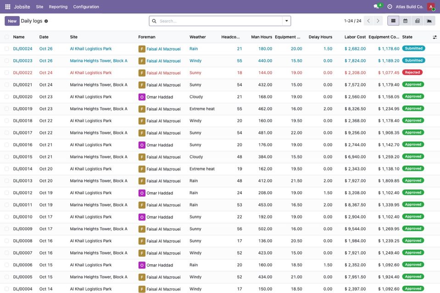Click Omar Haddad avatar on DL/00020 row
440x293 pixels.
coord(142,97)
